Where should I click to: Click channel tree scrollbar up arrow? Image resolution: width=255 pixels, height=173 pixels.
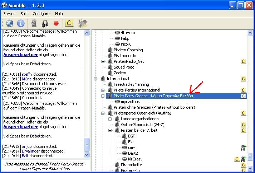[x=250, y=33]
